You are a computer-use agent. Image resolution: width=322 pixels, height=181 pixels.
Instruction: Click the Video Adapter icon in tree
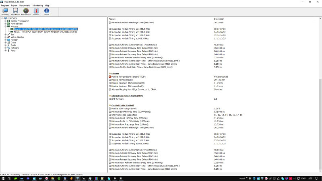8,37
